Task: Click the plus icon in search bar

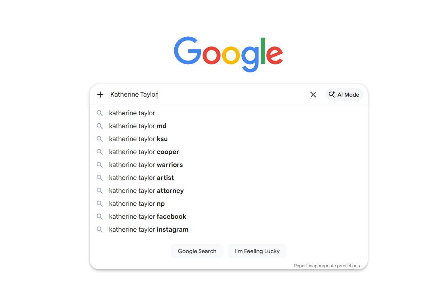Action: [100, 95]
